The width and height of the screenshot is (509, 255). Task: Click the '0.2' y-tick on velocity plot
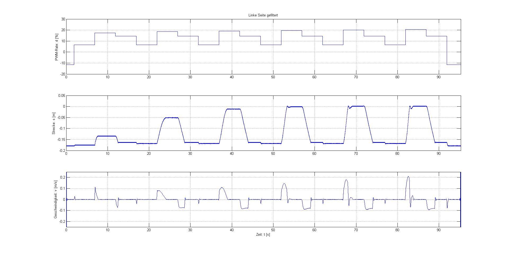[x=63, y=177]
